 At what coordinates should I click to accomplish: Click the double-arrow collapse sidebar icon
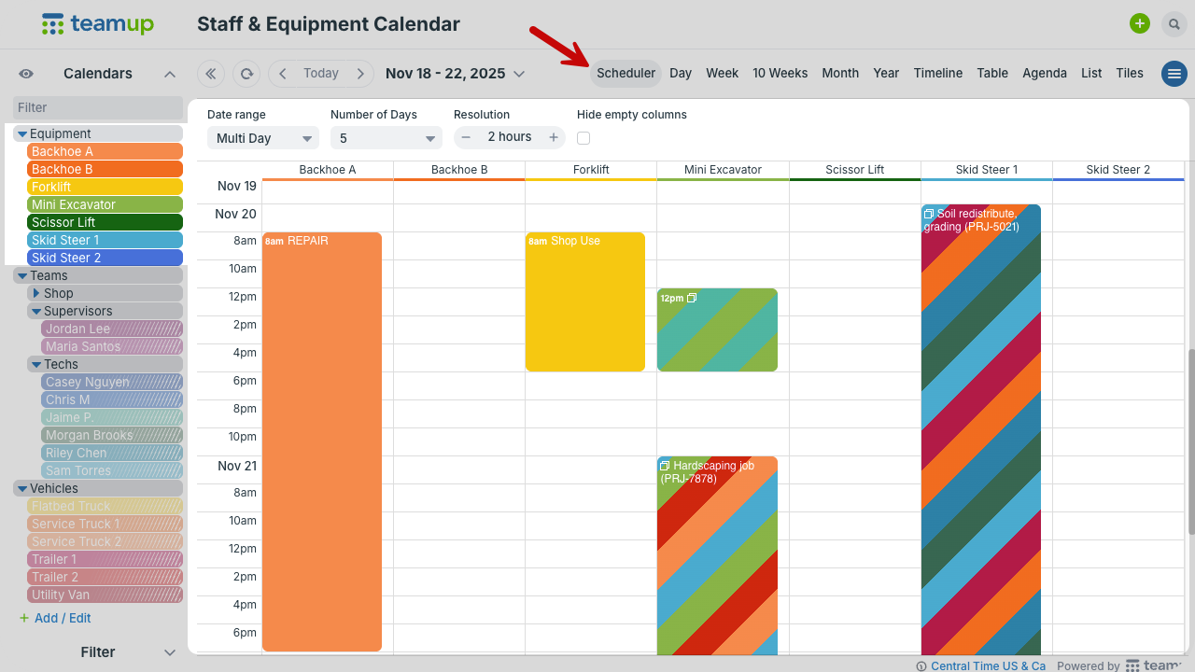pyautogui.click(x=211, y=74)
